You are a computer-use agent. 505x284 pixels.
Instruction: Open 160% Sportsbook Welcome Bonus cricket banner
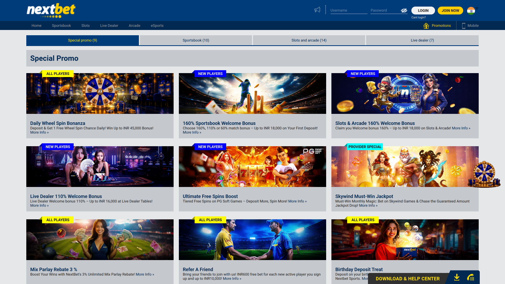[x=252, y=94]
